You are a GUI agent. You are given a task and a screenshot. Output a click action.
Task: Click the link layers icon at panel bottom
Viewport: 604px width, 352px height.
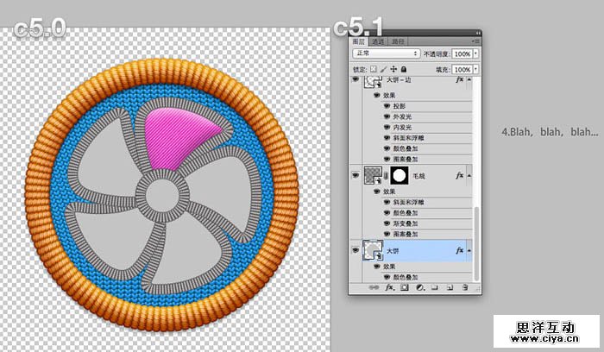(374, 287)
